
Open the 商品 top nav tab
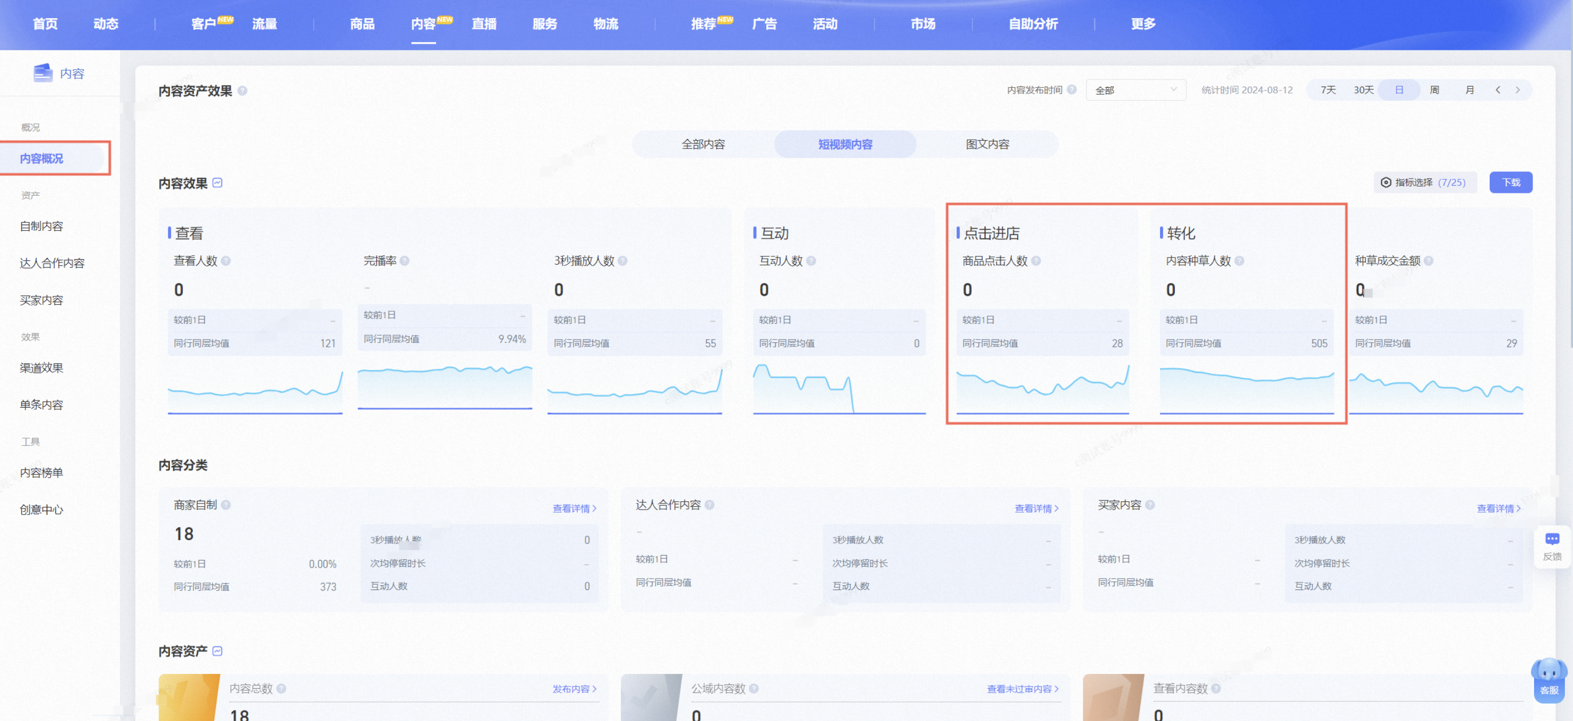pyautogui.click(x=362, y=24)
